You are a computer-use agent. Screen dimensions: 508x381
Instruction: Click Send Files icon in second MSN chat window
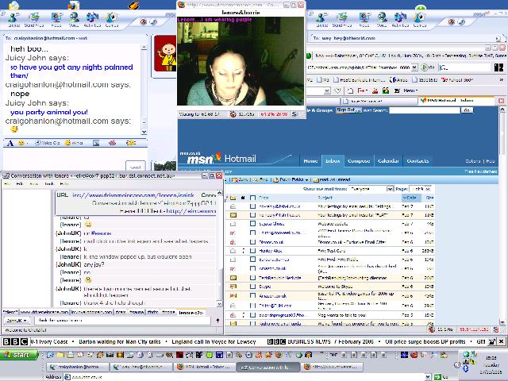(x=342, y=19)
